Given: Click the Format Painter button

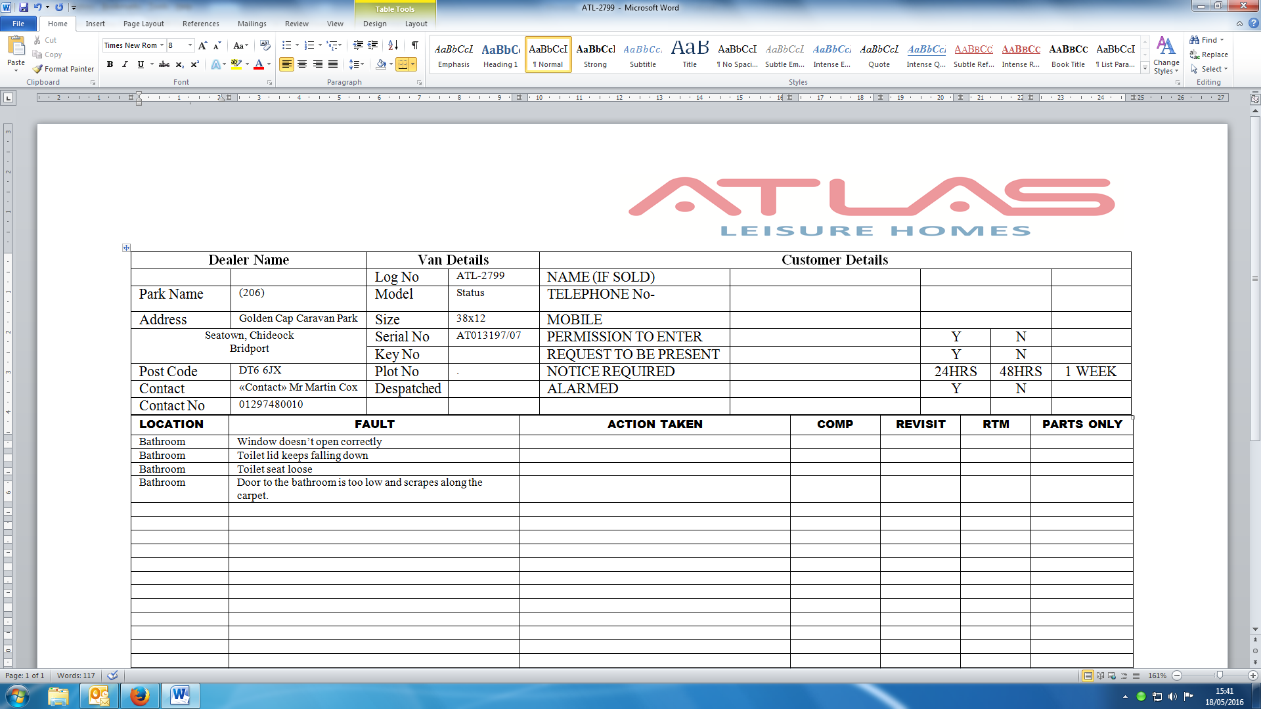Looking at the screenshot, I should click(64, 69).
